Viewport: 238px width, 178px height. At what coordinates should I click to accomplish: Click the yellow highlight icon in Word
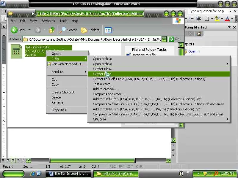tap(217, 19)
